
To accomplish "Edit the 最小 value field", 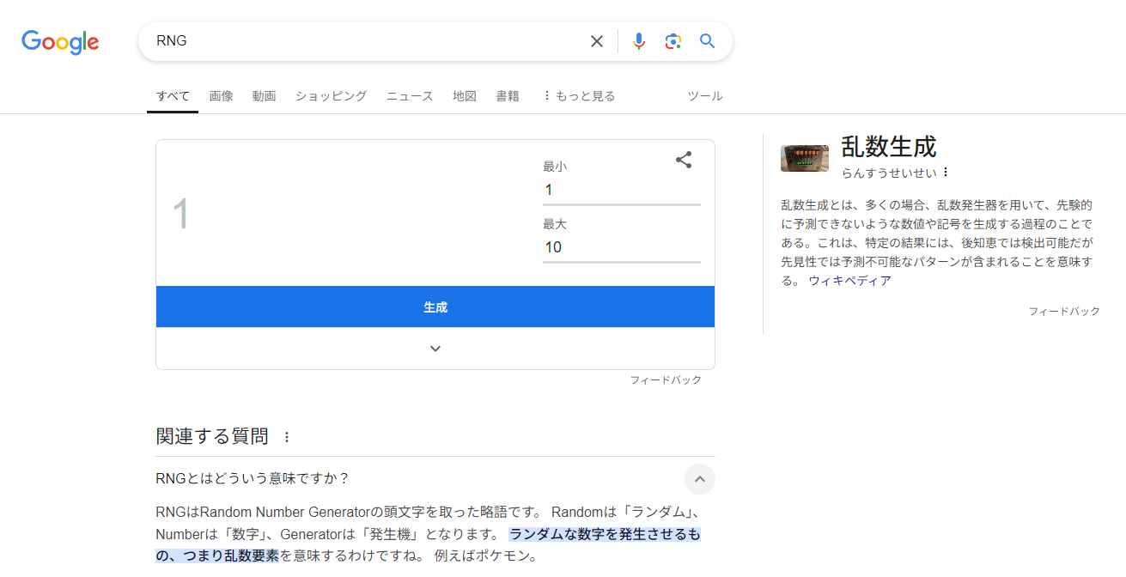I will pyautogui.click(x=622, y=191).
